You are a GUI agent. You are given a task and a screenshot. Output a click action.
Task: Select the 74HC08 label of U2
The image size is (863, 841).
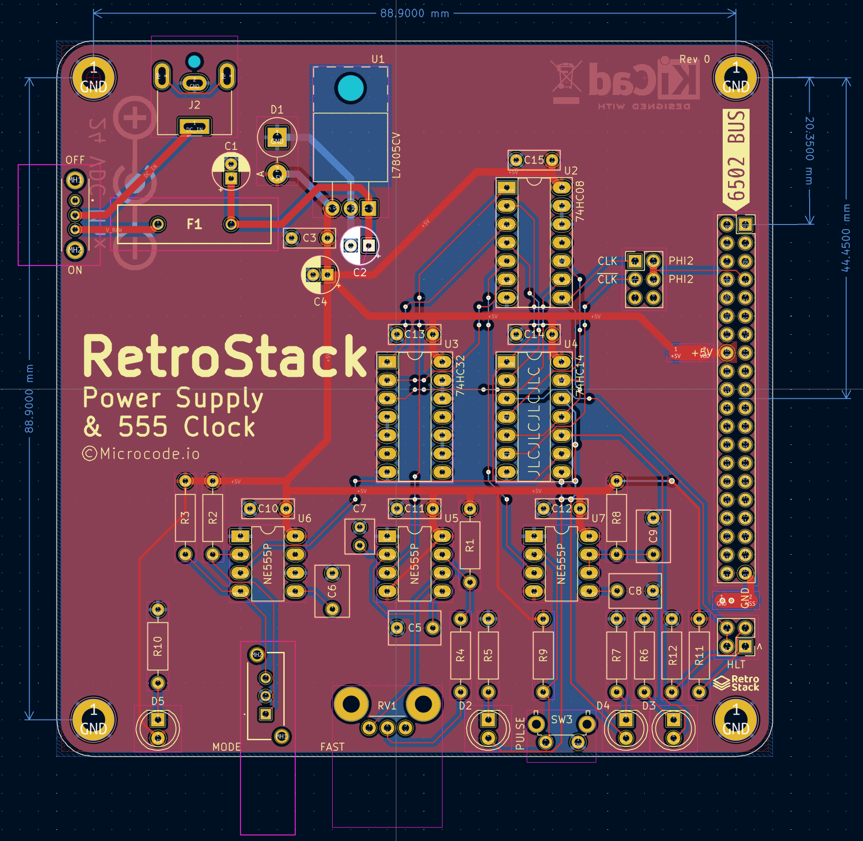tap(580, 201)
